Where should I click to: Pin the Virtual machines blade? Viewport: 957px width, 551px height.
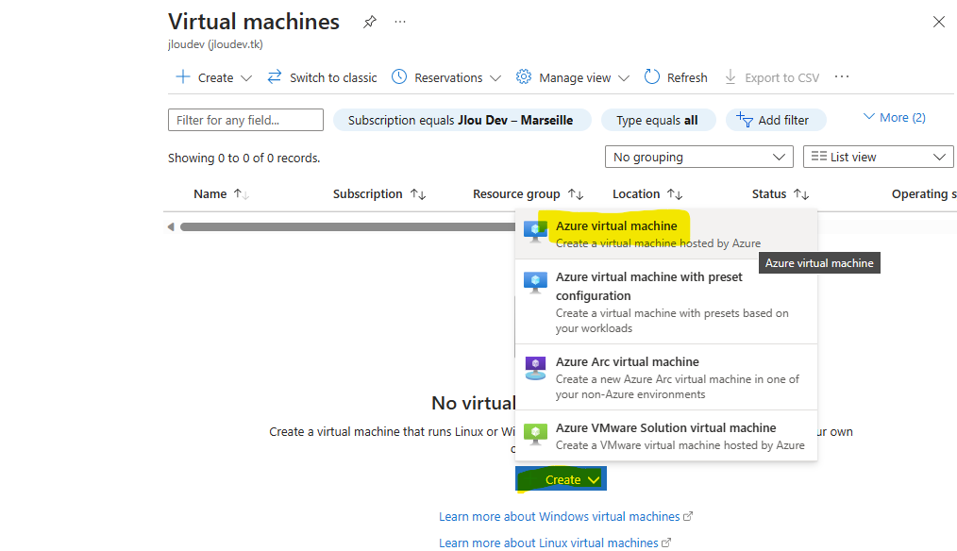pyautogui.click(x=369, y=23)
